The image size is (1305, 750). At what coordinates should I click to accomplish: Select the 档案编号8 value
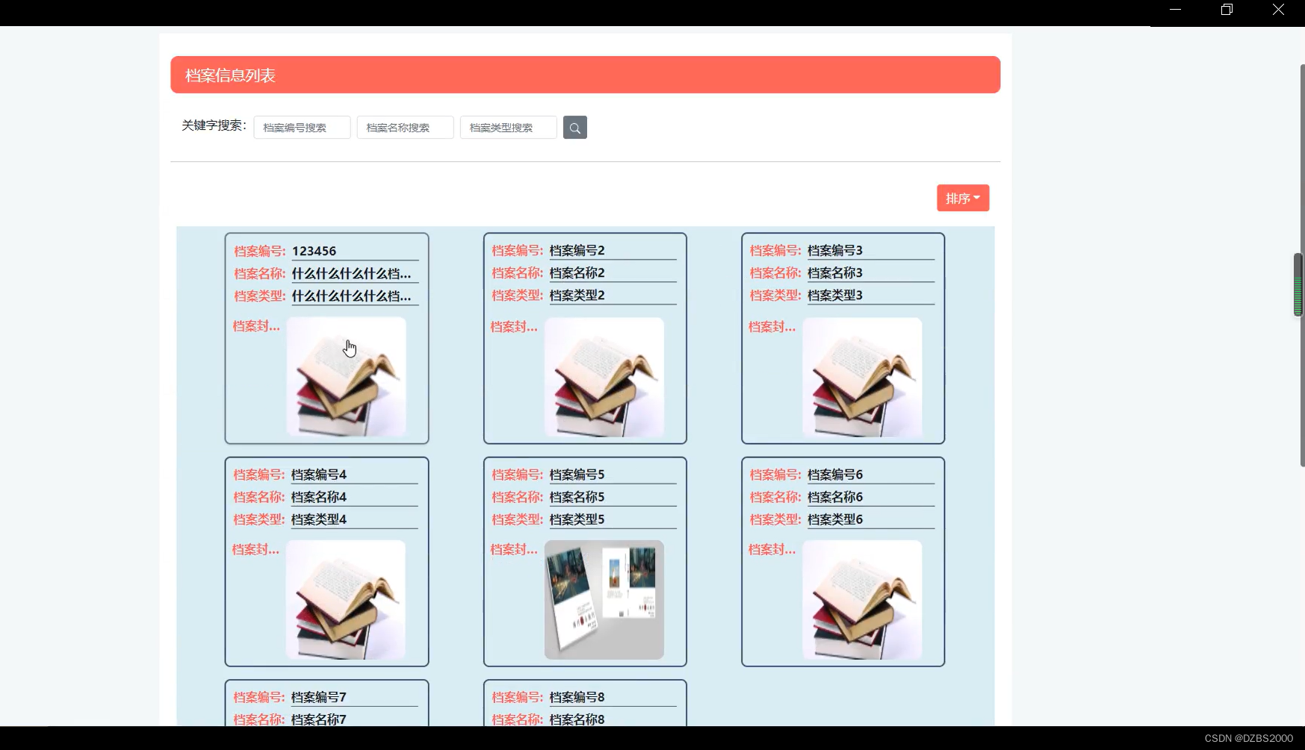577,697
